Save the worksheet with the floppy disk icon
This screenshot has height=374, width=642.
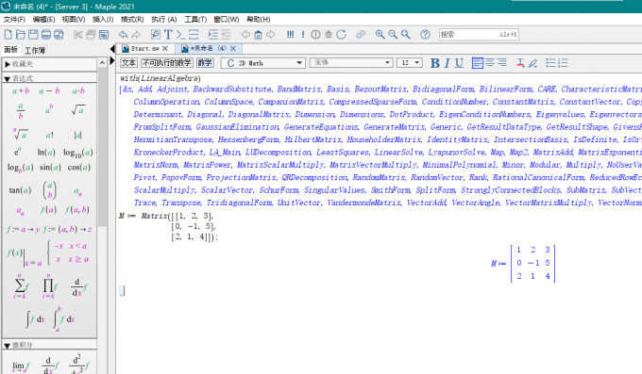click(33, 35)
